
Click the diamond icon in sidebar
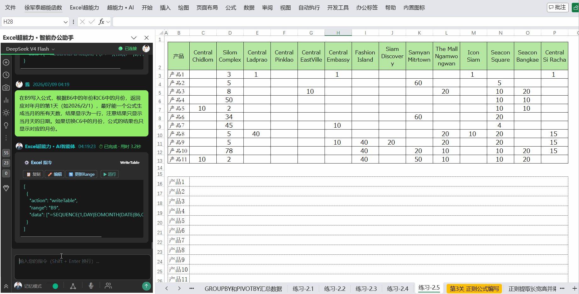(6, 188)
